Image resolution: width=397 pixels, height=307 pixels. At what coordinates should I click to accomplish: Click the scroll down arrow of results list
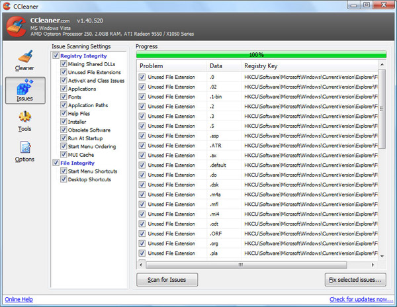(x=382, y=256)
